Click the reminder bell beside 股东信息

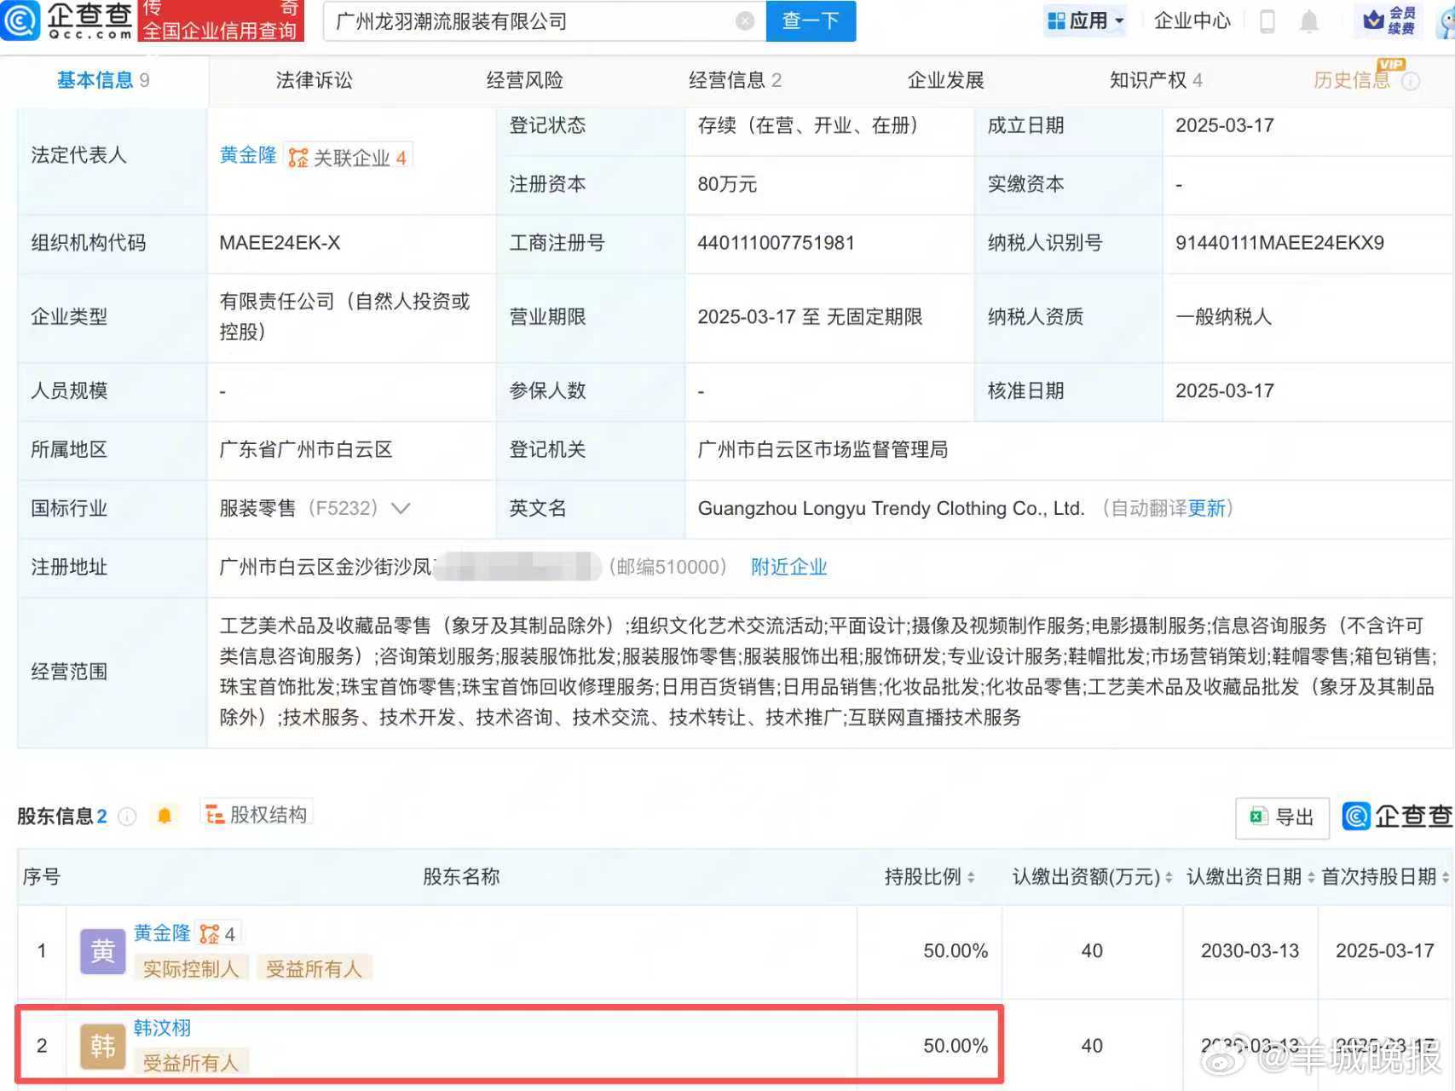pos(165,816)
